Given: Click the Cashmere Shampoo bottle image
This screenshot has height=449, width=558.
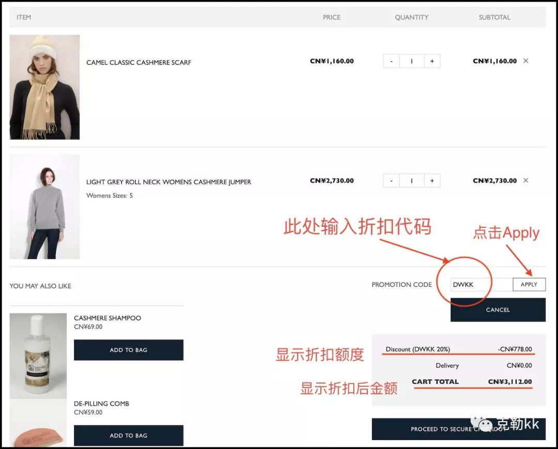Looking at the screenshot, I should (x=38, y=357).
